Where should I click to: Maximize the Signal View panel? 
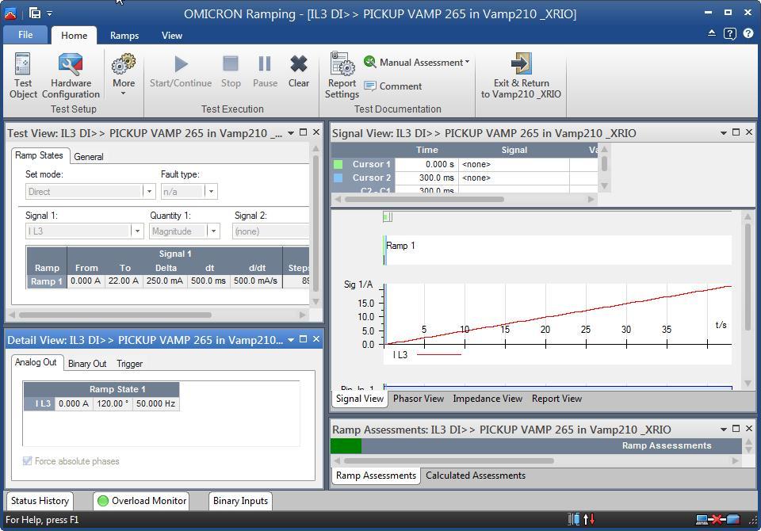(736, 132)
